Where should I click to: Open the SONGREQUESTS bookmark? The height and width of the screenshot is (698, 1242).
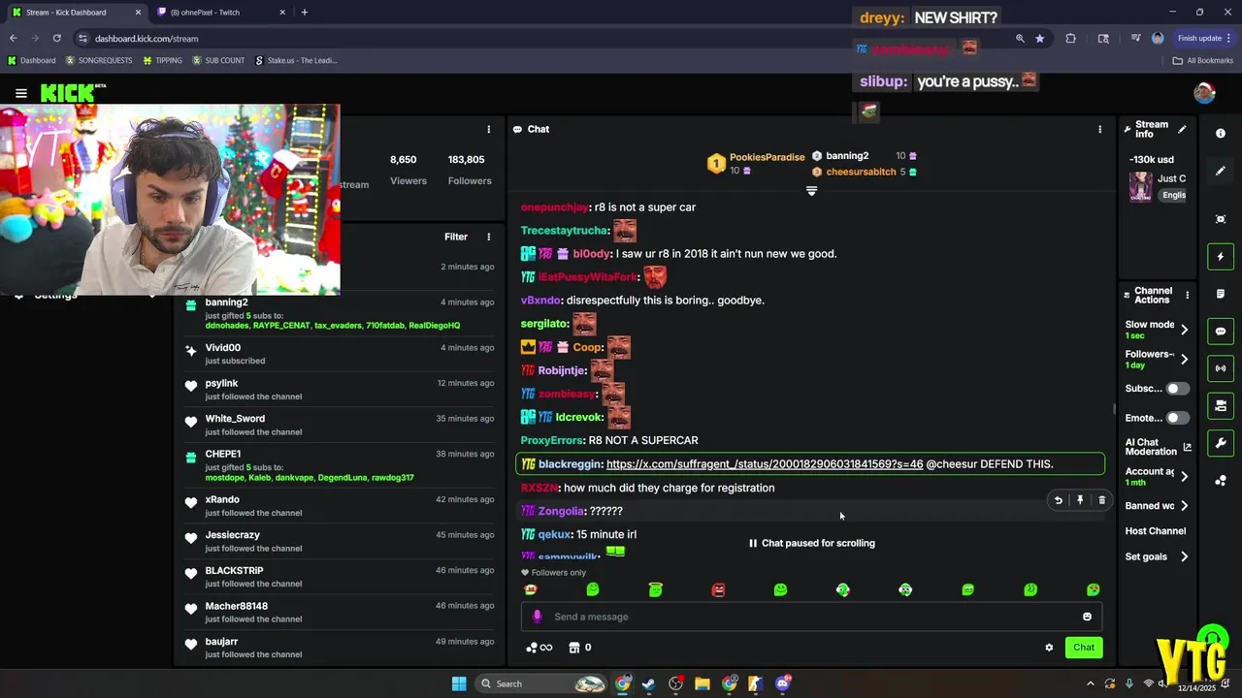pyautogui.click(x=99, y=60)
